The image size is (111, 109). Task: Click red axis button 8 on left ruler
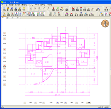click(x=5, y=33)
